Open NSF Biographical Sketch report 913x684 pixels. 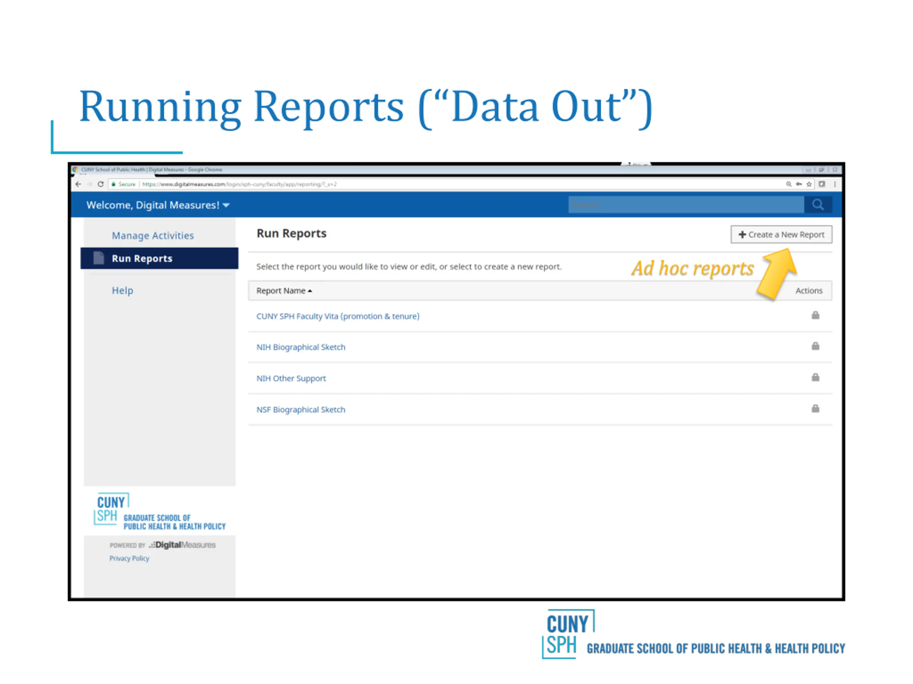pyautogui.click(x=301, y=409)
